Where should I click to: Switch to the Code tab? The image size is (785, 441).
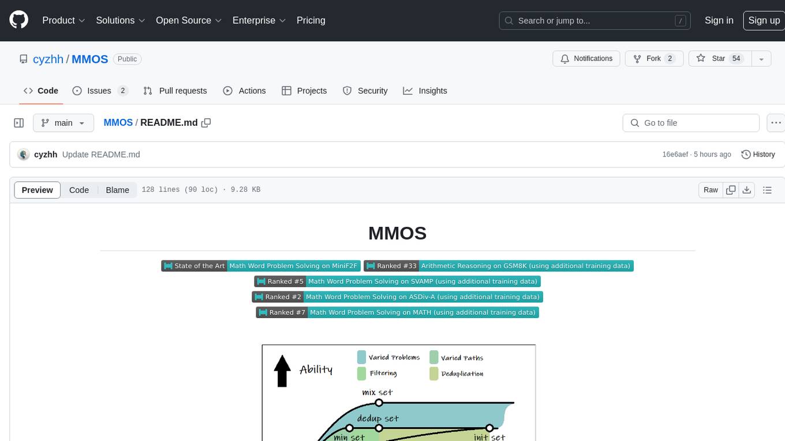tap(41, 91)
